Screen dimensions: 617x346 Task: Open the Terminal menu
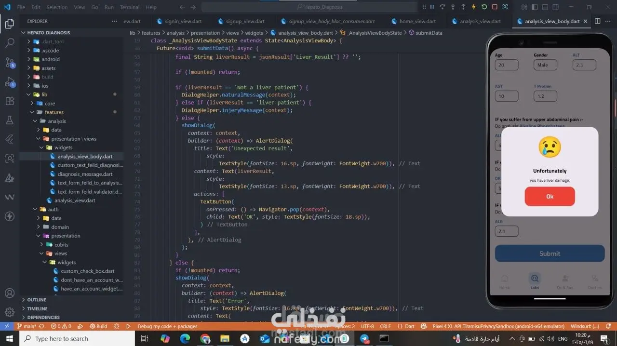pos(130,7)
